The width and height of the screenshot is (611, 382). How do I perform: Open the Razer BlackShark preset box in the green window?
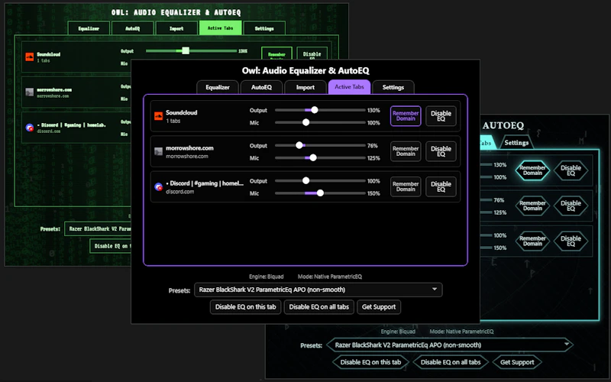[x=98, y=228]
